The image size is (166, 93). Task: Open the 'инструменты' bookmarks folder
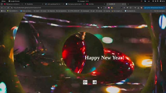(x=61, y=11)
